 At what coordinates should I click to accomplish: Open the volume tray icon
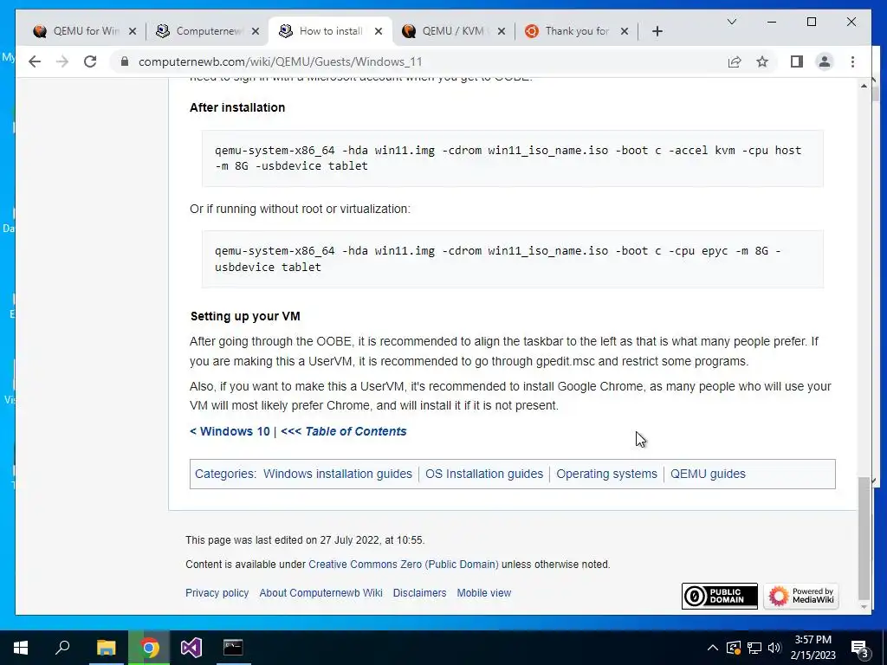click(774, 648)
